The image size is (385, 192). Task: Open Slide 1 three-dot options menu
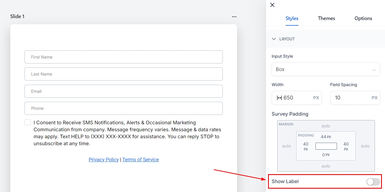click(234, 17)
